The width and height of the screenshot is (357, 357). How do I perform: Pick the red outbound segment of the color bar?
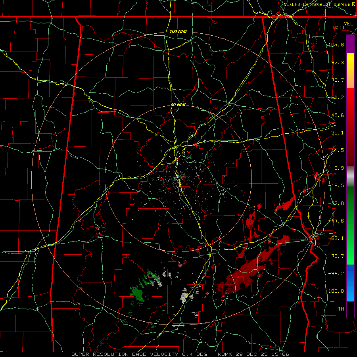tap(350, 127)
